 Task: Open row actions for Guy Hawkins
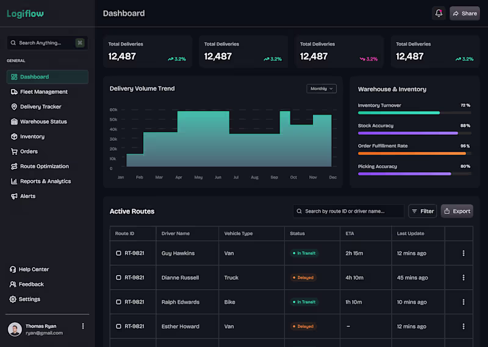[x=464, y=253]
